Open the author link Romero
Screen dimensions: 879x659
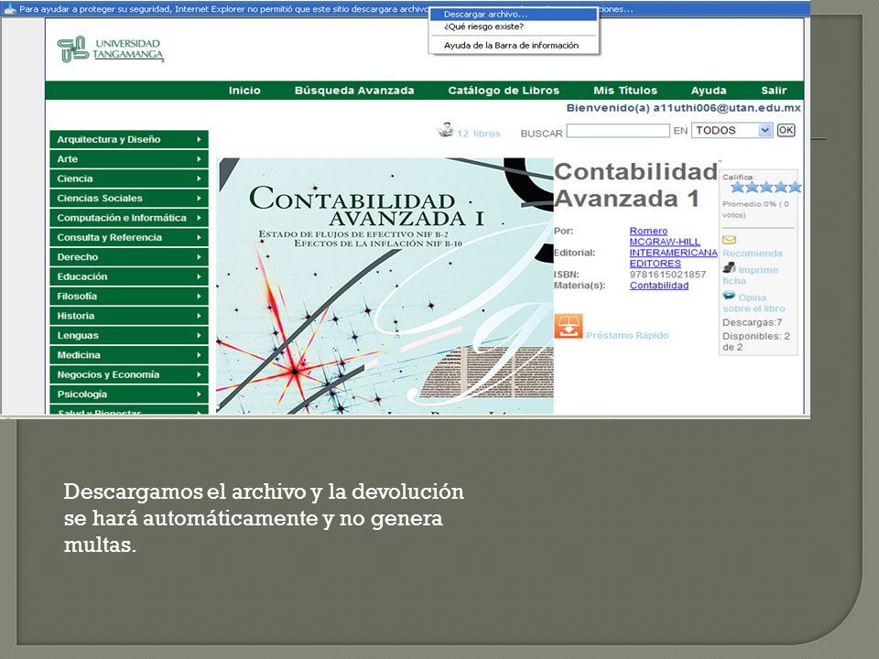point(648,231)
